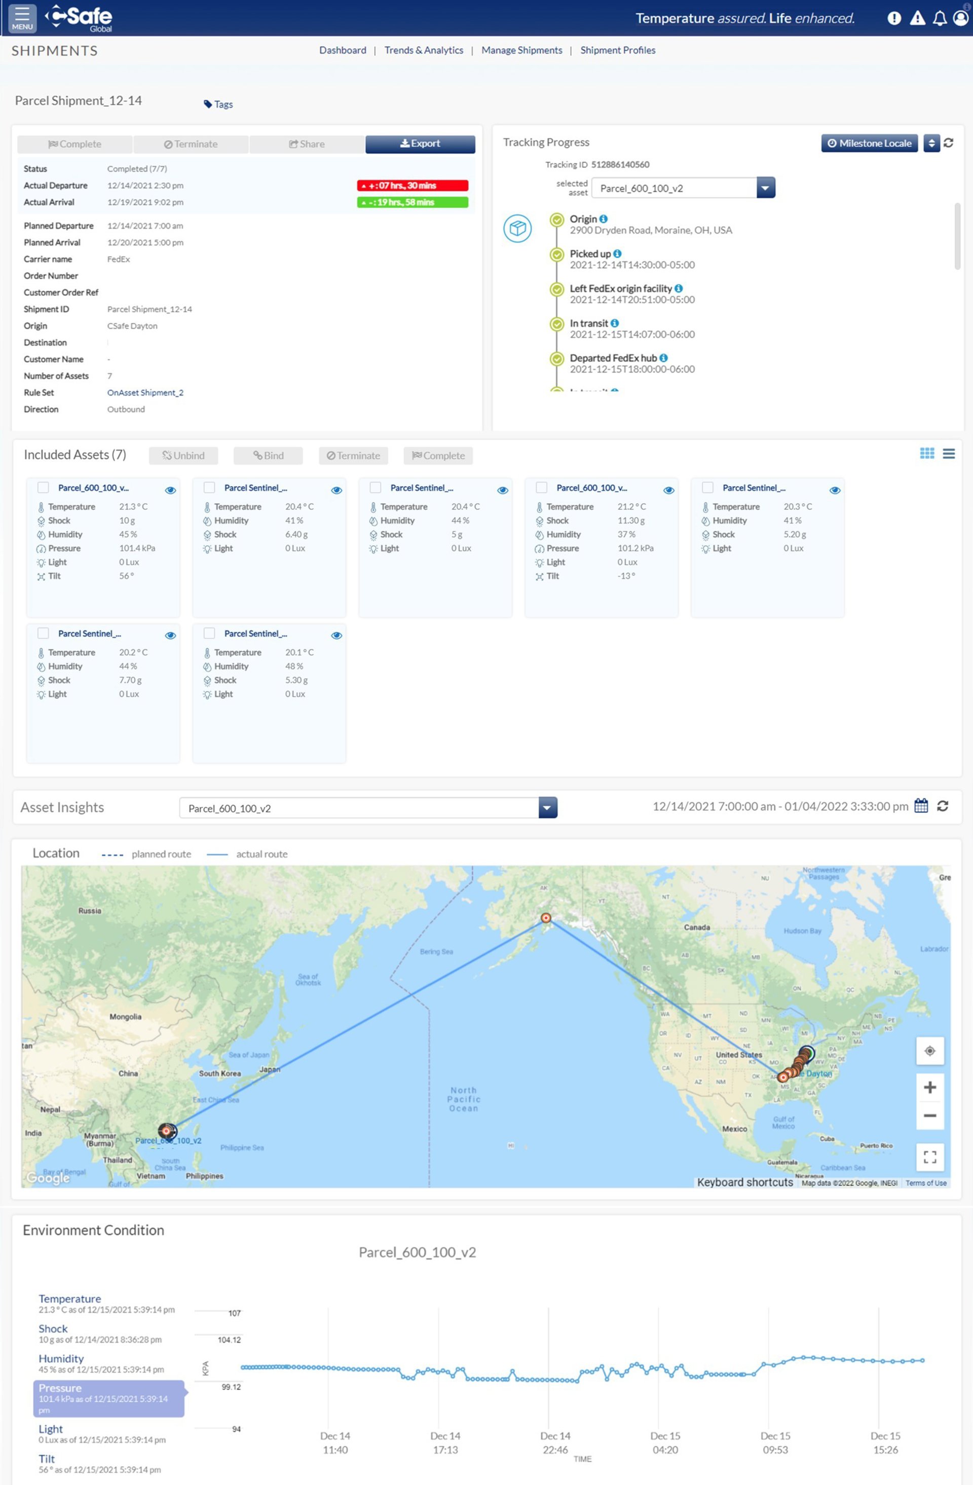
Task: Check the first Parcel_600_100_v asset checkbox
Action: (43, 487)
